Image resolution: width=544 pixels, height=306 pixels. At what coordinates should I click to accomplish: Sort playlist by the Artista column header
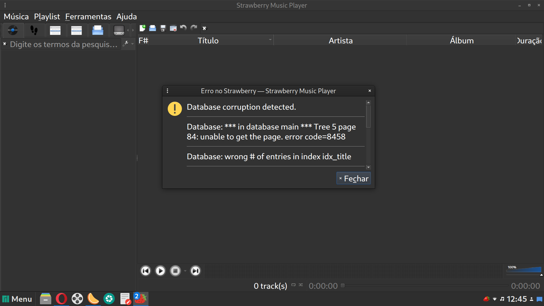click(x=341, y=41)
